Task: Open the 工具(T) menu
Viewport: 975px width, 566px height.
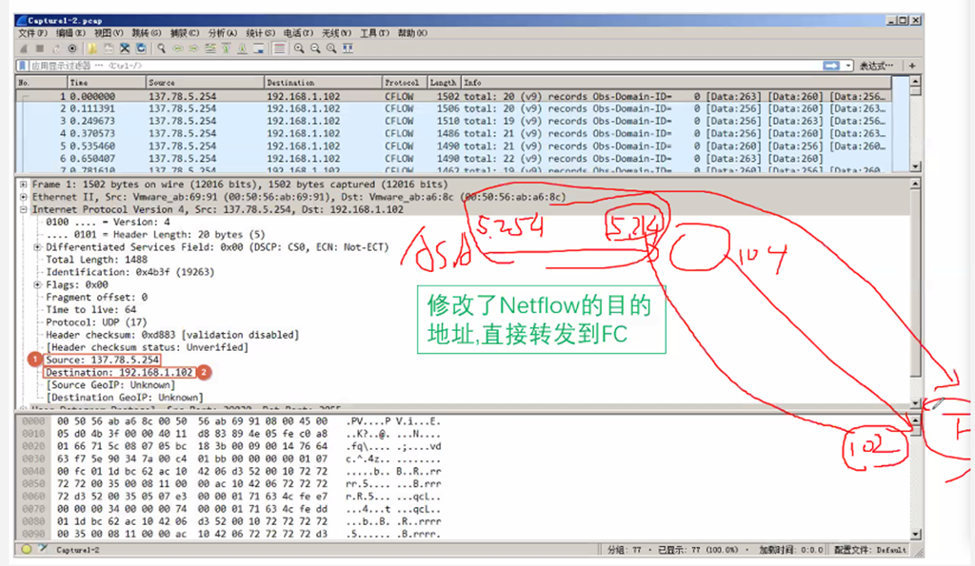Action: (x=374, y=33)
